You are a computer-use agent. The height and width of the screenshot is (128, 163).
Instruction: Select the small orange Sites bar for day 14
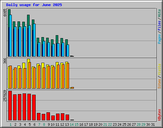pyautogui.click(x=73, y=88)
